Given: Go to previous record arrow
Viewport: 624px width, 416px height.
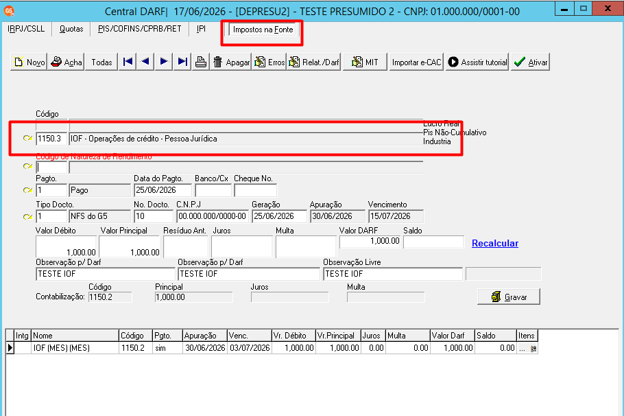Looking at the screenshot, I should [x=145, y=62].
